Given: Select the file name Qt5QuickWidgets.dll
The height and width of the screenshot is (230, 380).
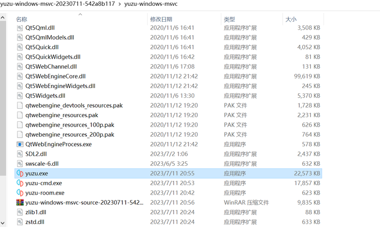Looking at the screenshot, I should point(53,57).
